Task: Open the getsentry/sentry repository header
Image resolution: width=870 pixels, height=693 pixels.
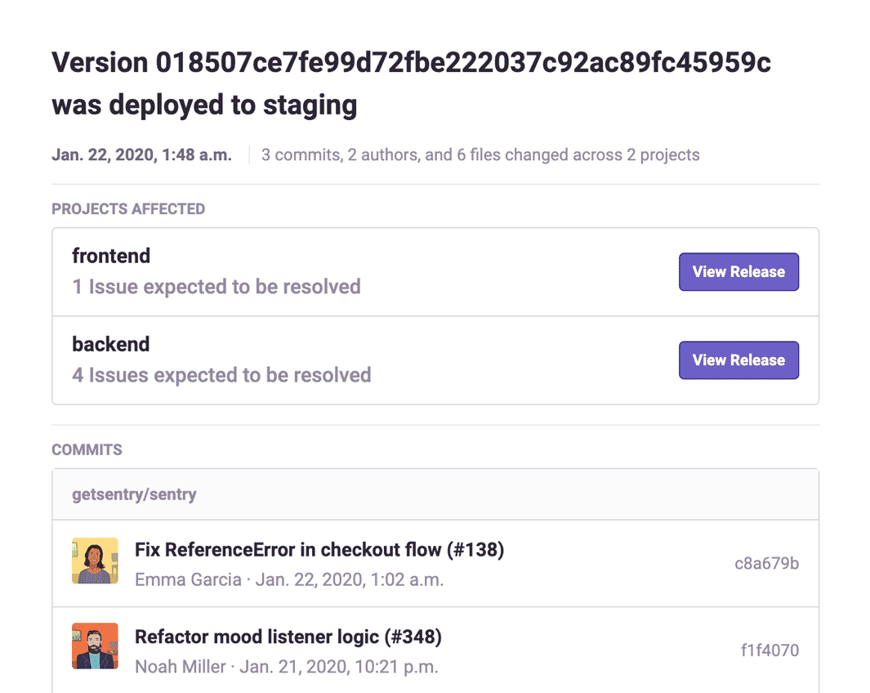Action: (134, 494)
